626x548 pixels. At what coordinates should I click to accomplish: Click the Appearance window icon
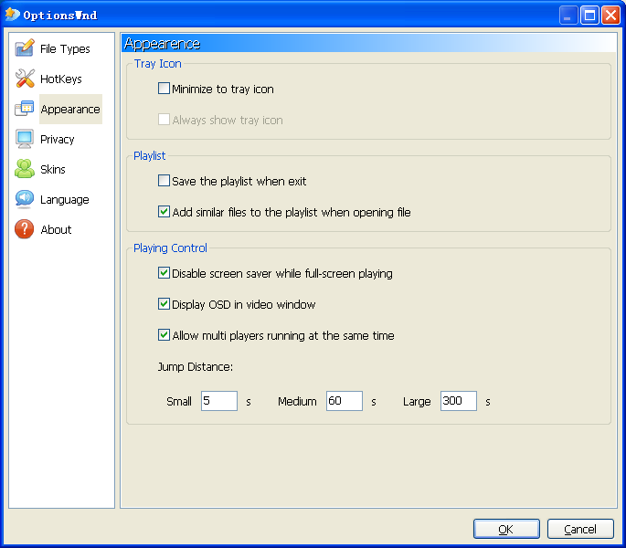[25, 109]
